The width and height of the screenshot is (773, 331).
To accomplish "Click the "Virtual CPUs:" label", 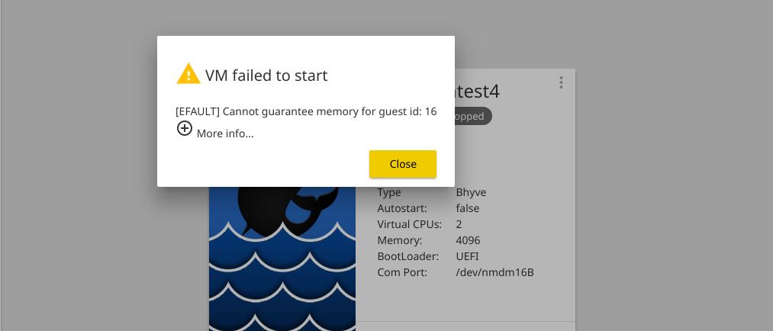I will [409, 224].
